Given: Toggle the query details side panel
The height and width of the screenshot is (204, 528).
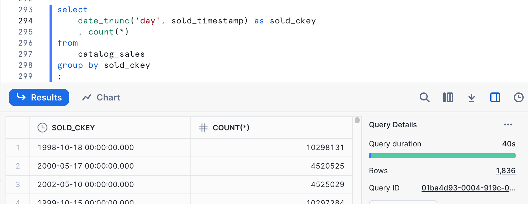Looking at the screenshot, I should click(x=495, y=97).
